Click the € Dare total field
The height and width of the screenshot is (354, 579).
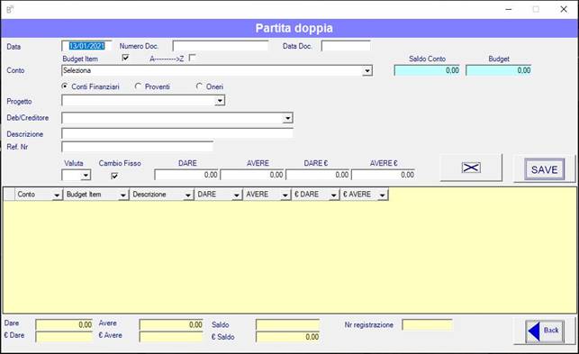[64, 337]
